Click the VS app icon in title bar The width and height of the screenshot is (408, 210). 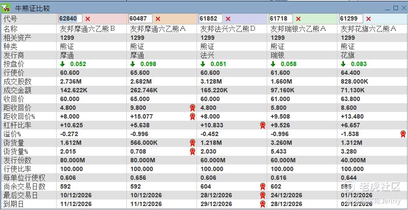[6, 8]
